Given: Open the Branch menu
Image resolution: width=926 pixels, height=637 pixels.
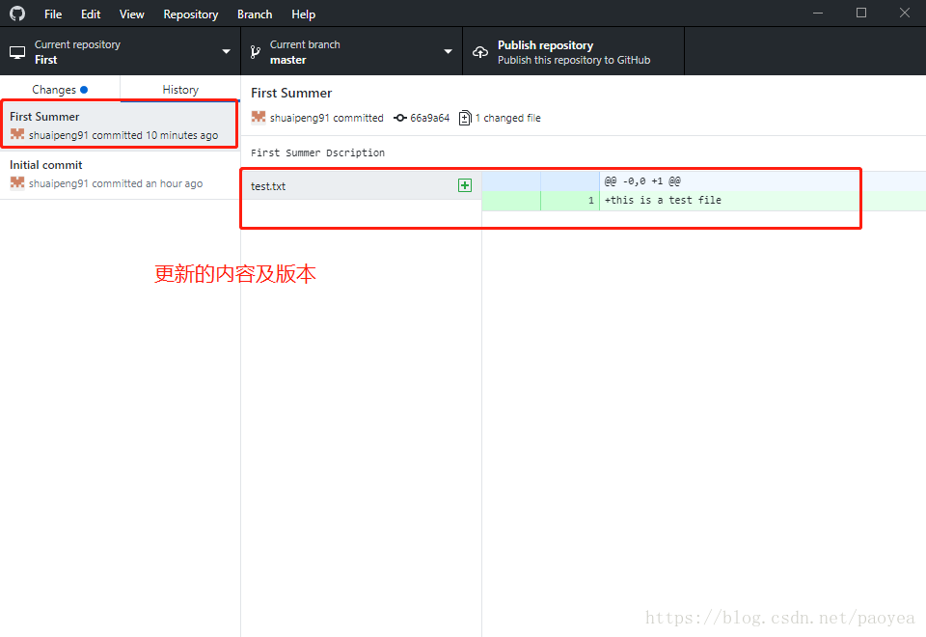Looking at the screenshot, I should tap(255, 14).
